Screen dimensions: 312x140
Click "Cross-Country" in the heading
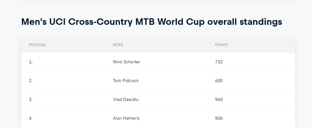100,22
